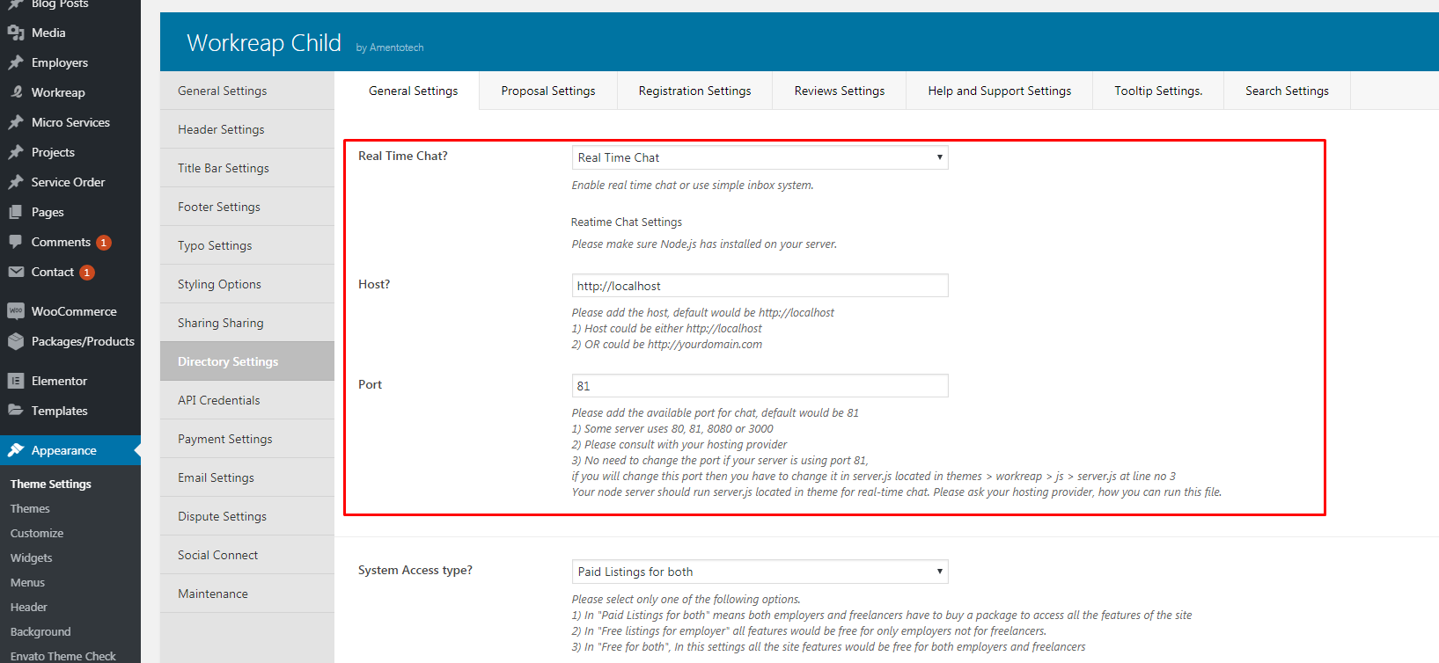Screen dimensions: 1439x663
Task: Open the Real Time Chat dropdown
Action: coord(760,157)
